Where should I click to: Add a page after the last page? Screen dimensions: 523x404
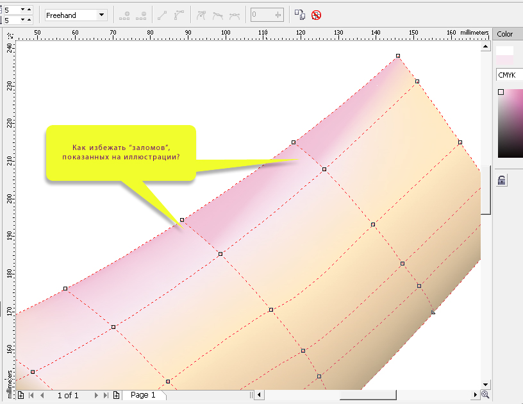[x=116, y=395]
